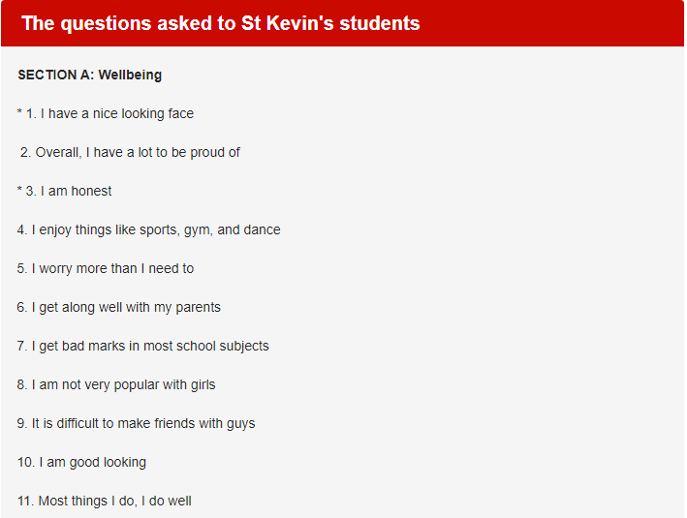
Task: Click the word "Wellbeing" in the section heading
Action: [130, 75]
